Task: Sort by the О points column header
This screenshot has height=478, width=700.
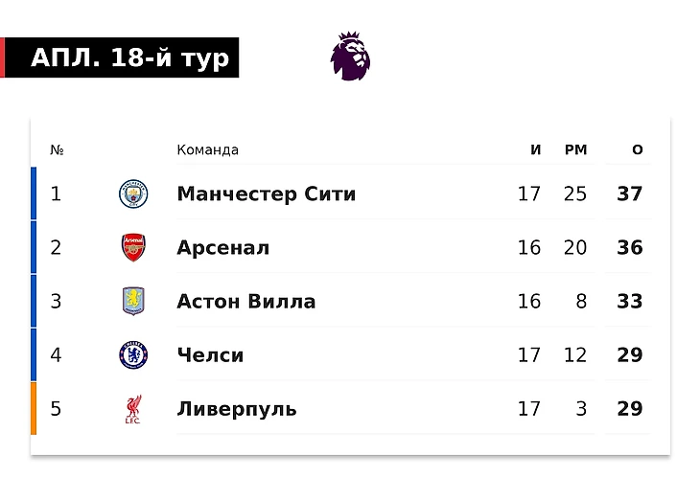Action: point(638,149)
